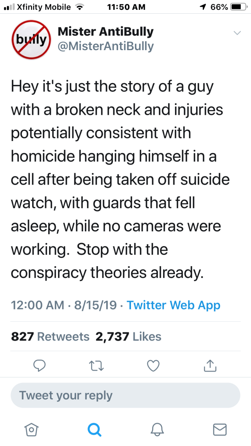Tap the Wi-Fi icon in status bar
Screen dimensions: 251x446
[x=80, y=7]
